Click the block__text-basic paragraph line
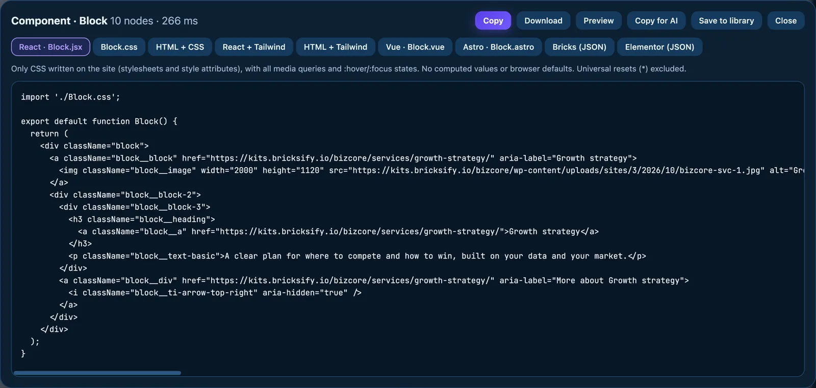Image resolution: width=816 pixels, height=388 pixels. coord(357,256)
